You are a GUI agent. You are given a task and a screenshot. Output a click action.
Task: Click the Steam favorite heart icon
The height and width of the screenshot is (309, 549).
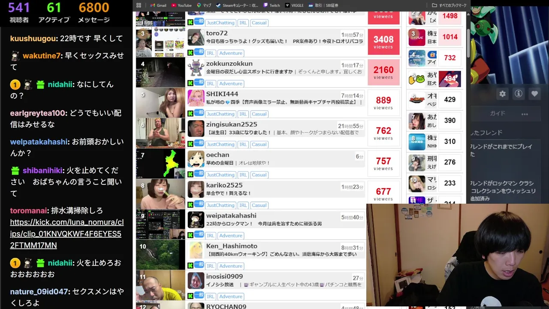click(534, 94)
